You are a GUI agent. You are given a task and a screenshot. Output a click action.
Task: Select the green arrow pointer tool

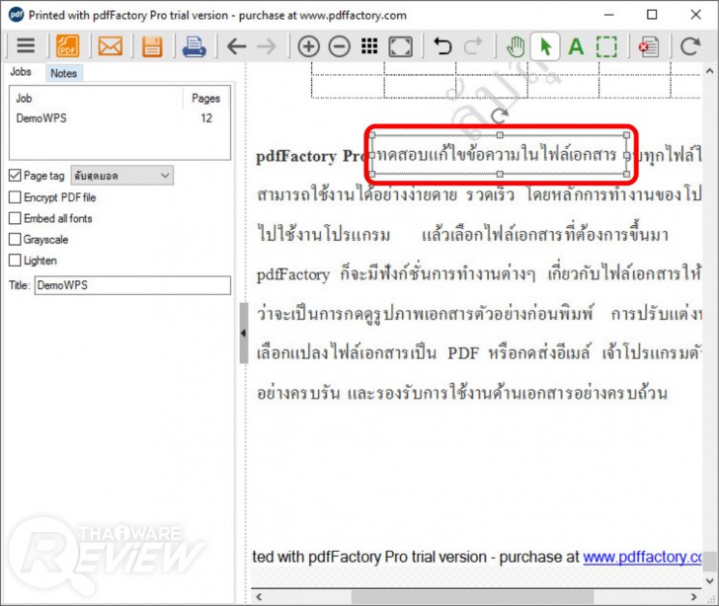(x=545, y=46)
